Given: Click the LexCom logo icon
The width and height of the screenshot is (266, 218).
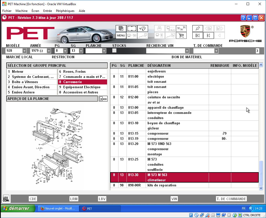Looking at the screenshot, I should [x=6, y=199].
